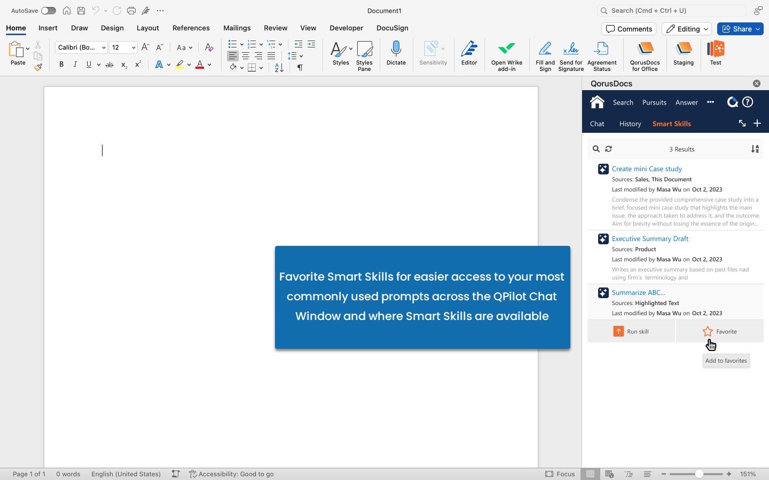769x480 pixels.
Task: Open the References ribbon tab
Action: 191,28
